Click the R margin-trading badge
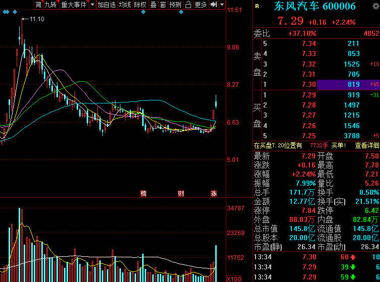Viewport: 380px width, 282px height. click(257, 7)
